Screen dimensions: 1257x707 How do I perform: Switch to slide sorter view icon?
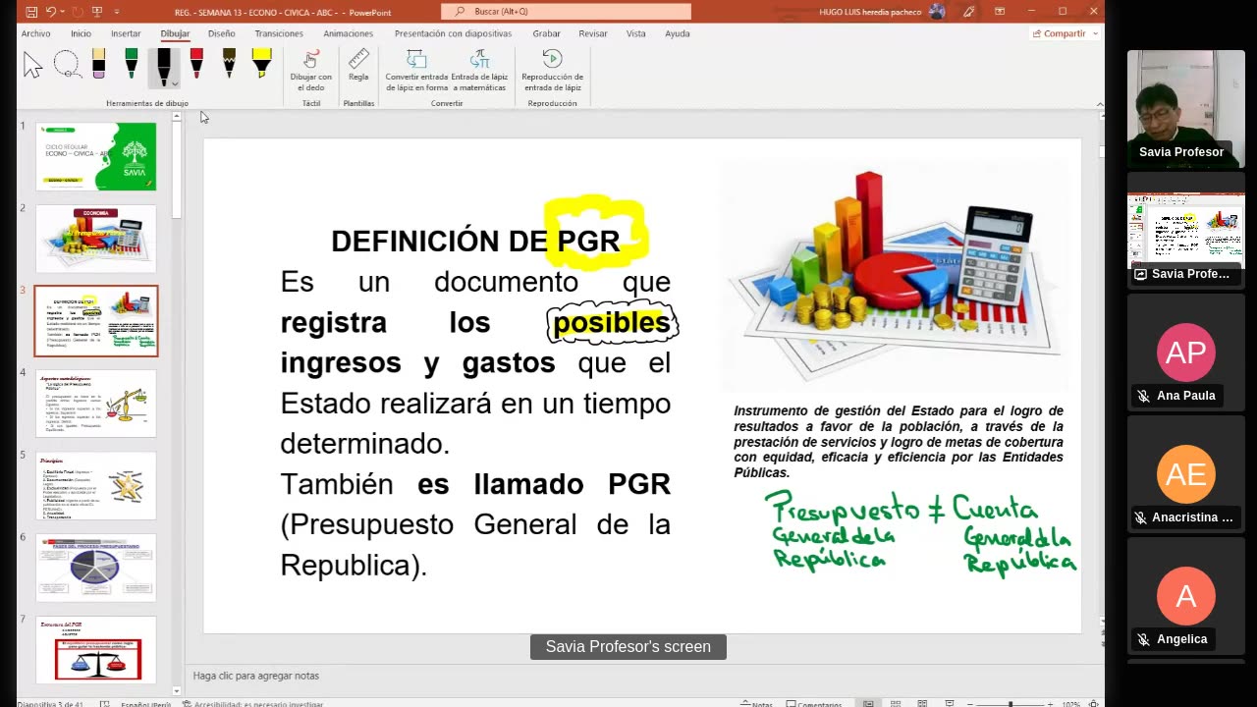(896, 703)
